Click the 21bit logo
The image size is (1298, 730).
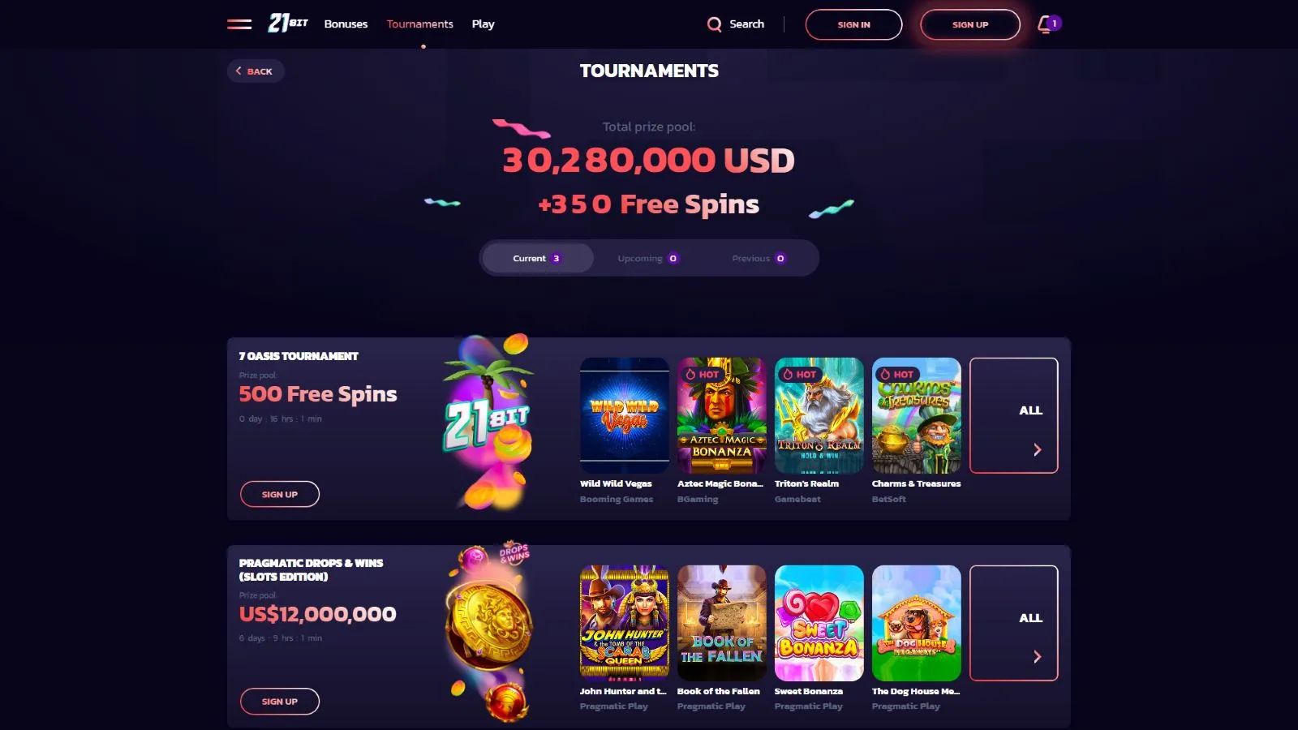(x=288, y=24)
